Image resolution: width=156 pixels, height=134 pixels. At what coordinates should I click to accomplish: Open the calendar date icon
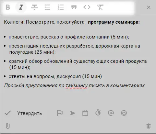(85, 113)
